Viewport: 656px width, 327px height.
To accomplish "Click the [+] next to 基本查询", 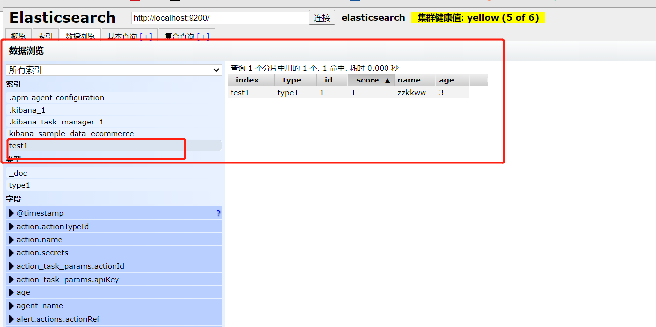I will tap(146, 36).
